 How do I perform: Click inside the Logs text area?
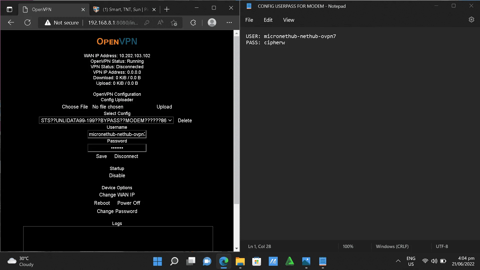point(118,239)
